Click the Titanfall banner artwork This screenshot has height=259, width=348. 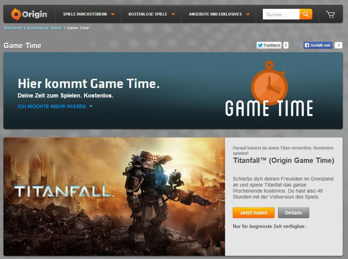click(114, 197)
